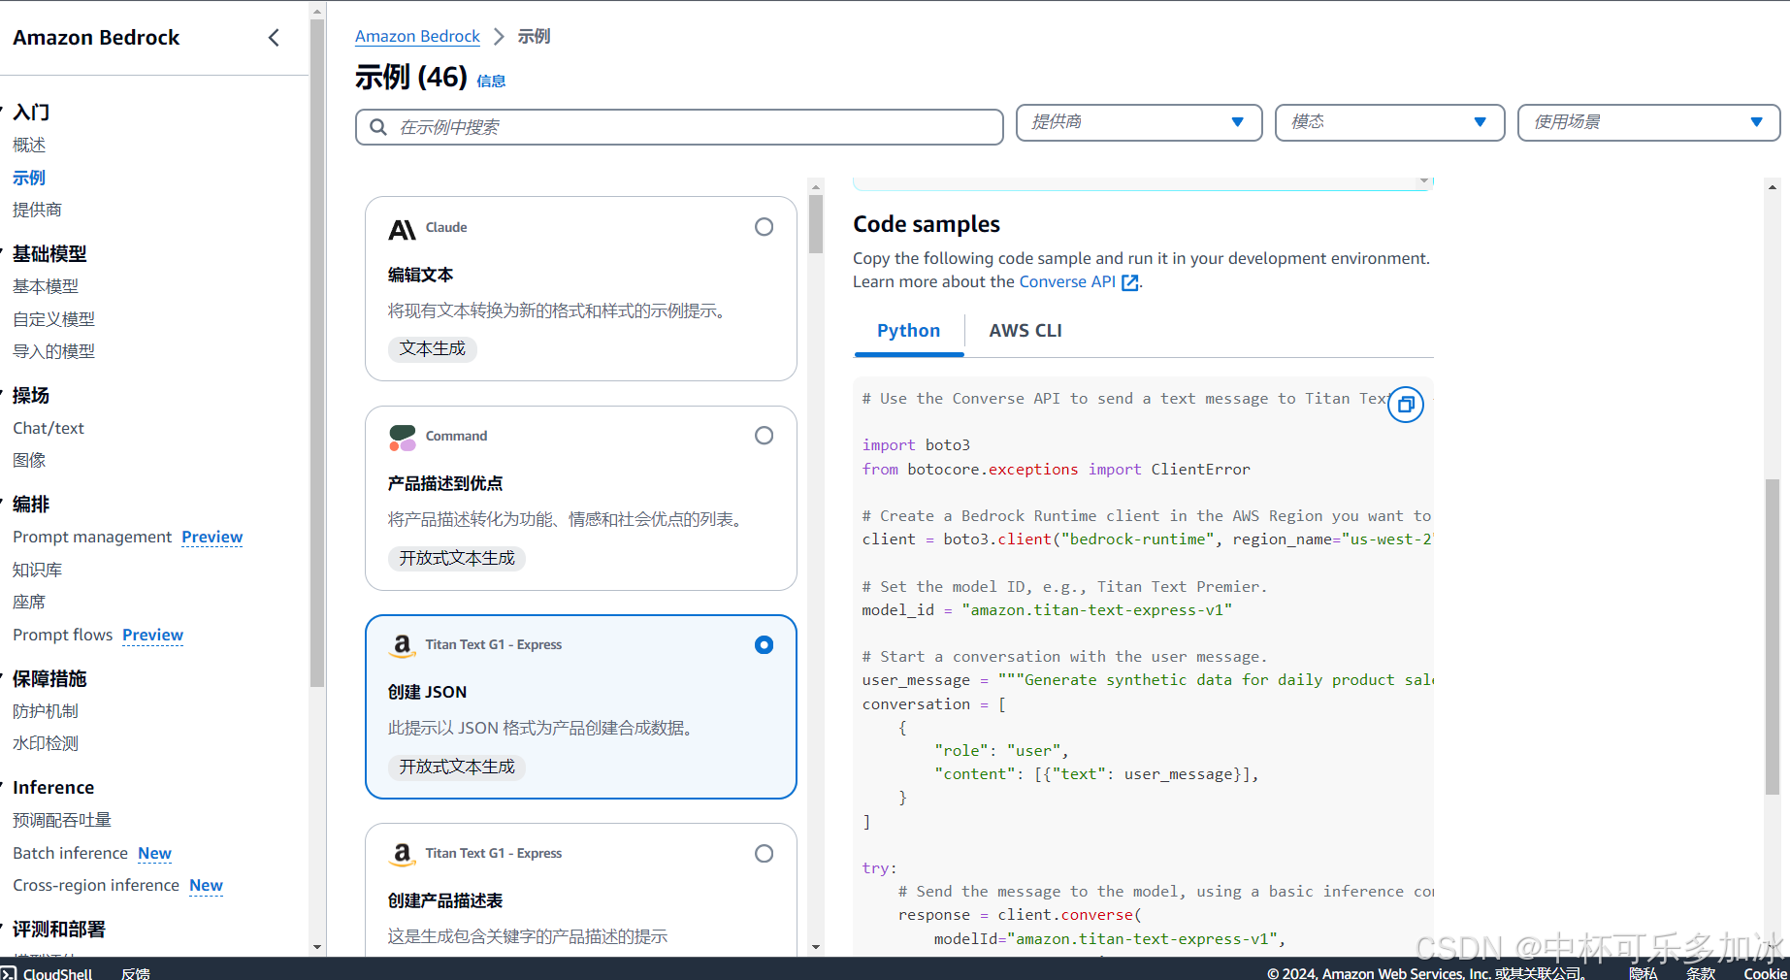Click the 编辑文本 card title
The image size is (1790, 980).
[420, 275]
